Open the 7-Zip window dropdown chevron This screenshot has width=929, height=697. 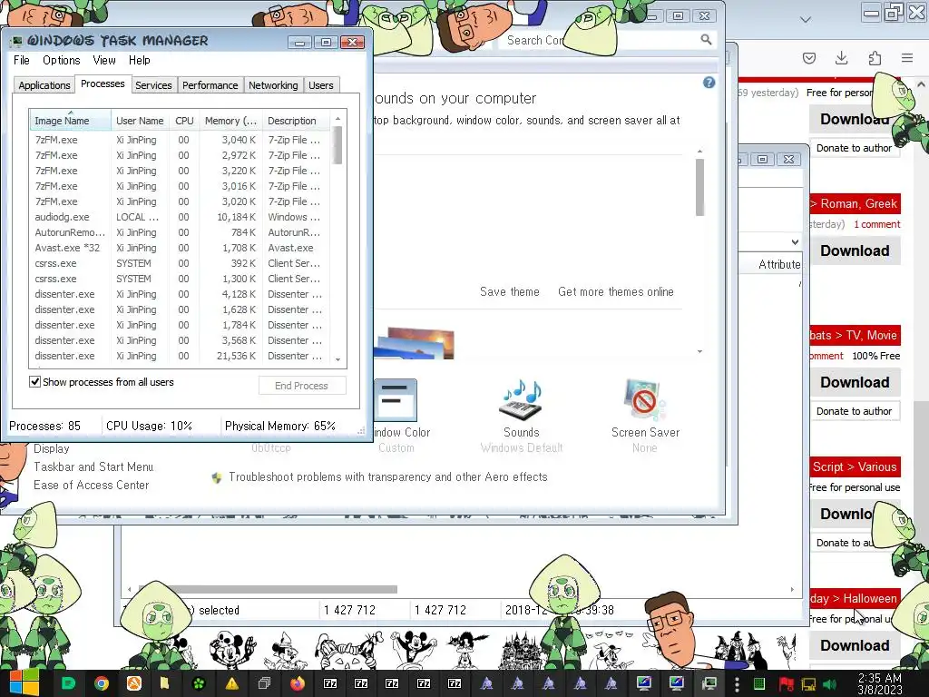pyautogui.click(x=795, y=241)
